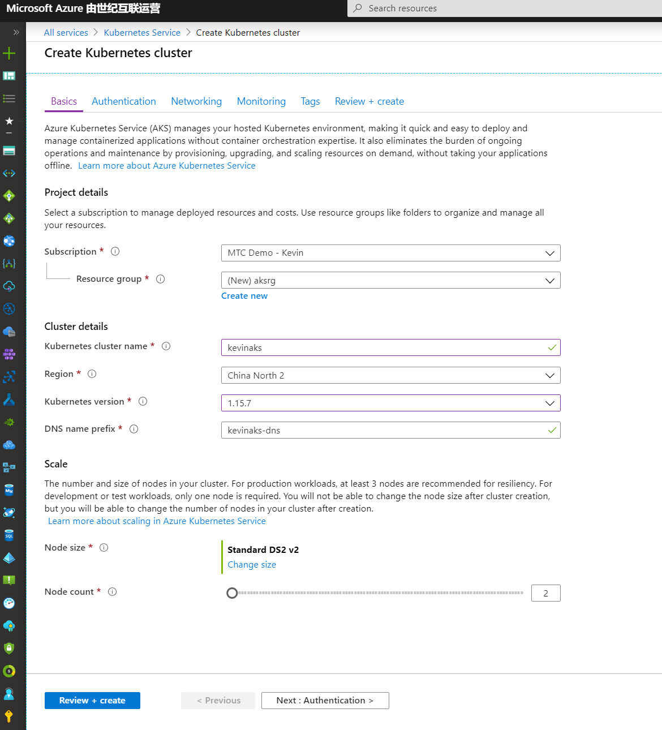Click the green plus Create a resource icon
The width and height of the screenshot is (662, 730).
9,54
